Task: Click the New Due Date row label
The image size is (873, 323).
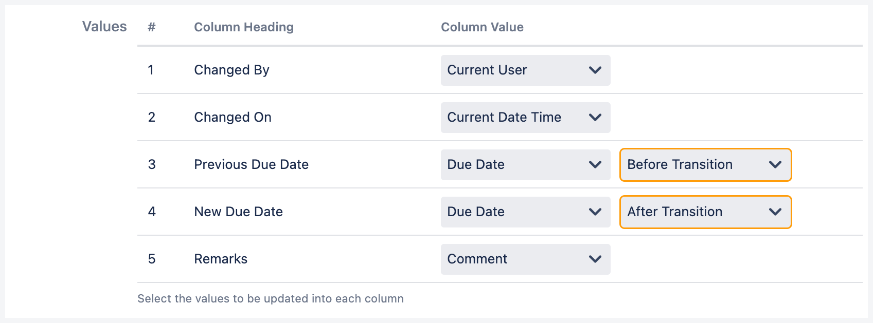Action: tap(238, 212)
